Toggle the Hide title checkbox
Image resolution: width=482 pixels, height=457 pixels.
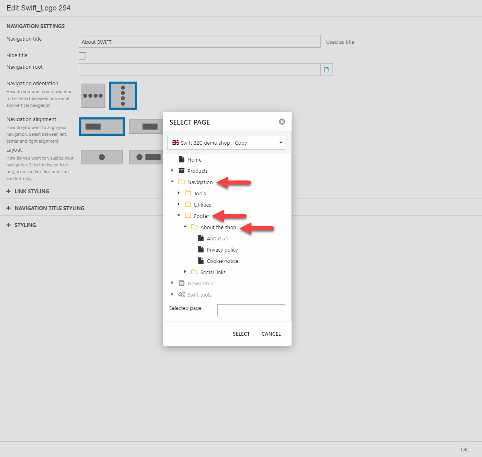(x=82, y=56)
